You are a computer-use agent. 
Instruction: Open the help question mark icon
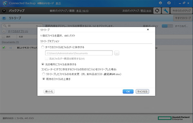point(169,3)
